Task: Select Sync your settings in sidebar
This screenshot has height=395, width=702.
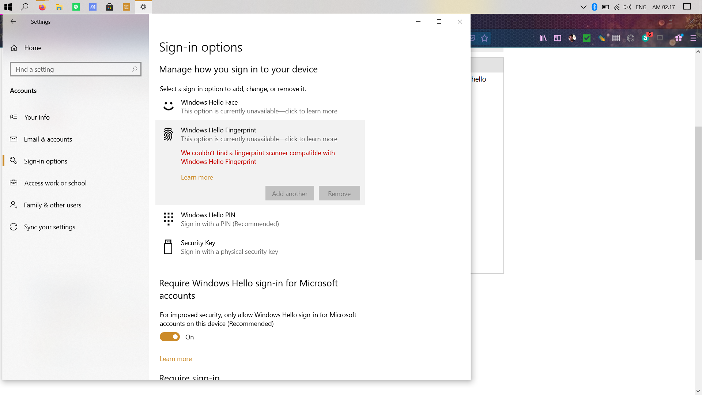Action: tap(49, 227)
